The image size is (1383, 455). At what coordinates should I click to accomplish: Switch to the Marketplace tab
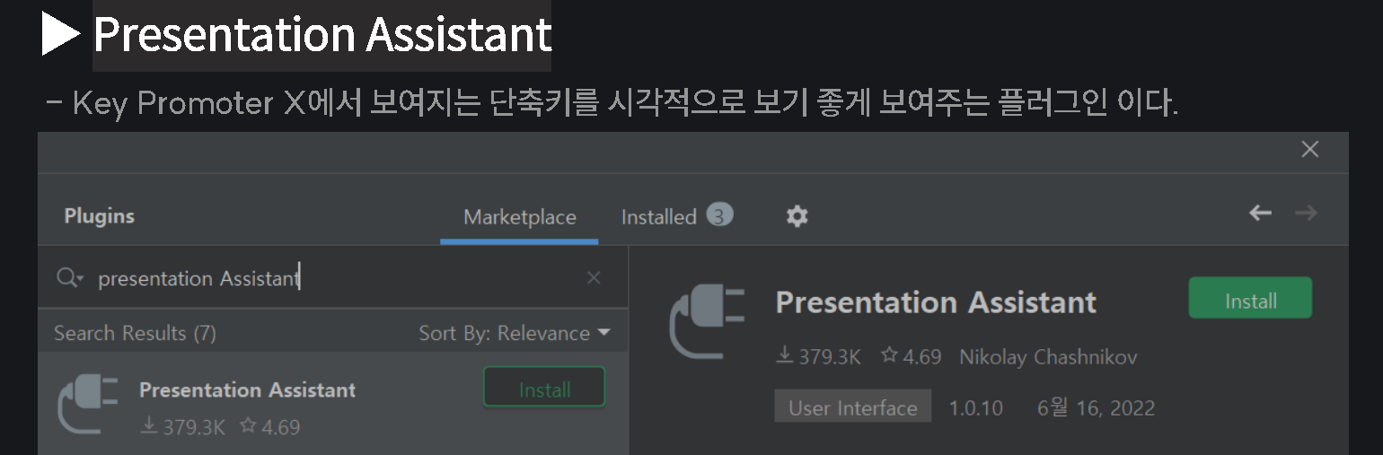(x=519, y=217)
